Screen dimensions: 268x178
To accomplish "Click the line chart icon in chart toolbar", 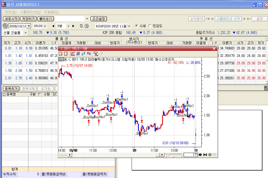I will tap(73, 54).
